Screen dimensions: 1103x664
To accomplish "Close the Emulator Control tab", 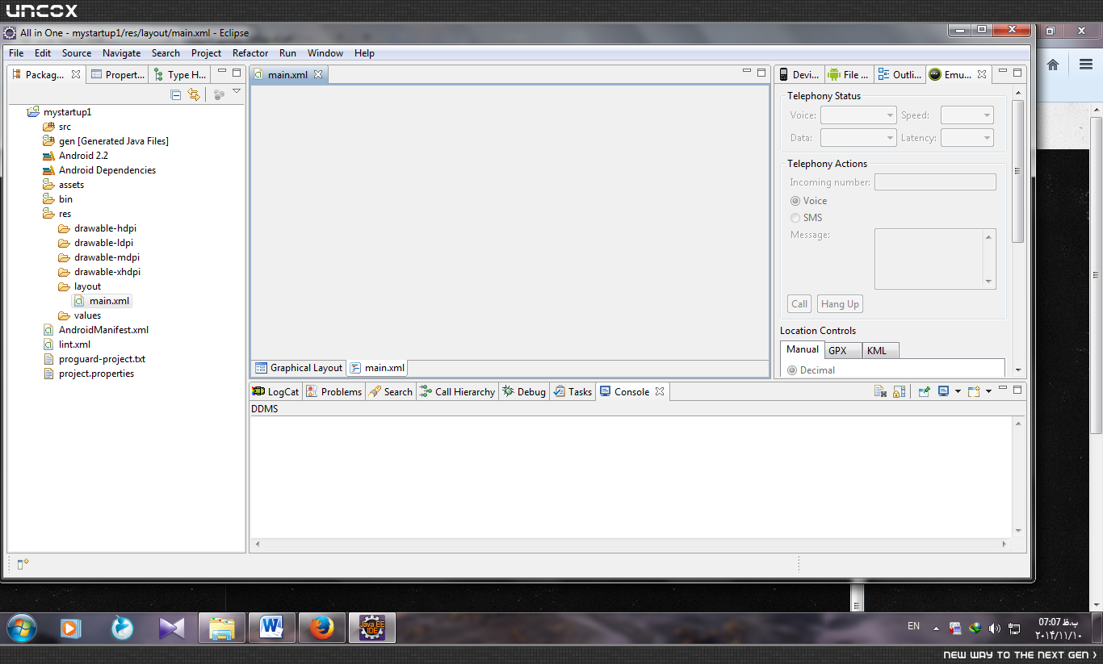I will (x=982, y=74).
